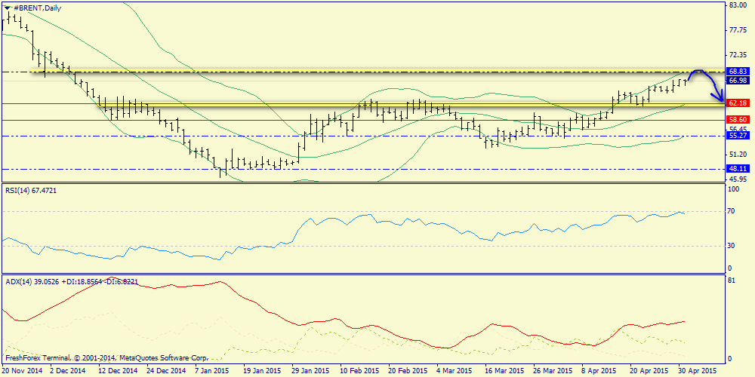Viewport: 755px width, 377px height.
Task: Select the red 62.18 price tag
Action: (x=737, y=103)
